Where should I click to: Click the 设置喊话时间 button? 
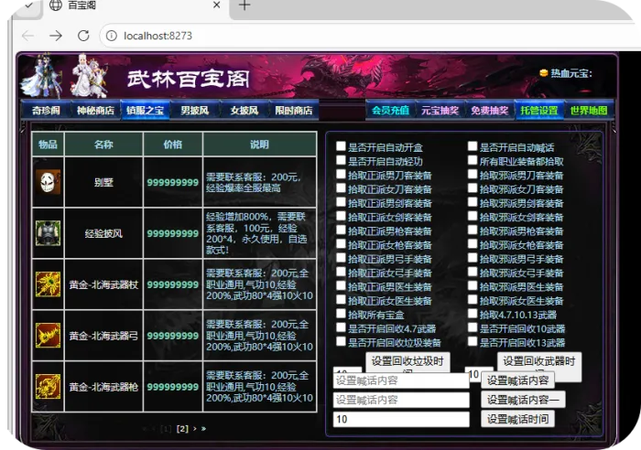point(517,419)
